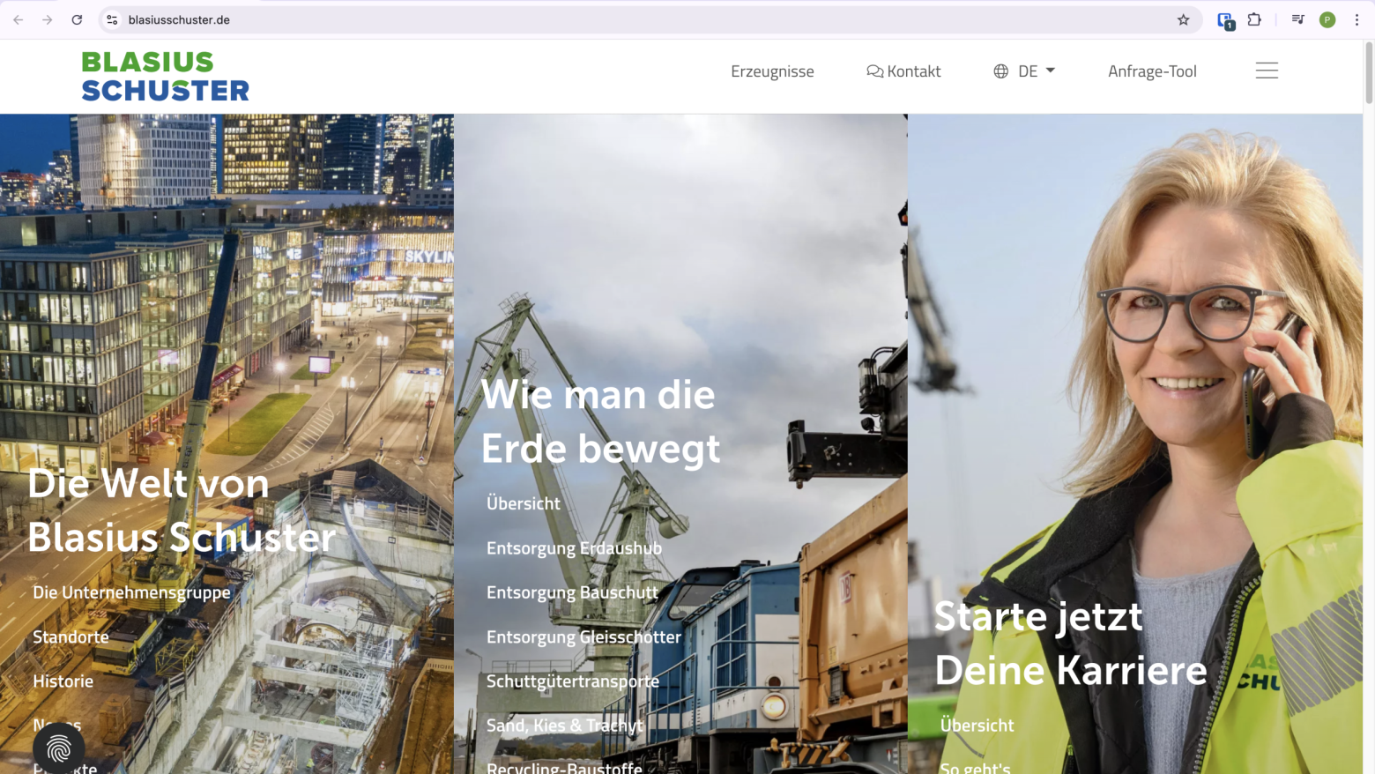
Task: Click the fingerprint privacy settings icon
Action: pos(59,748)
